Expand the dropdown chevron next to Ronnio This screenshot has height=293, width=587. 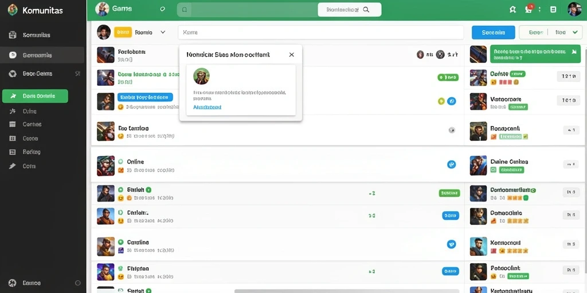pos(163,33)
